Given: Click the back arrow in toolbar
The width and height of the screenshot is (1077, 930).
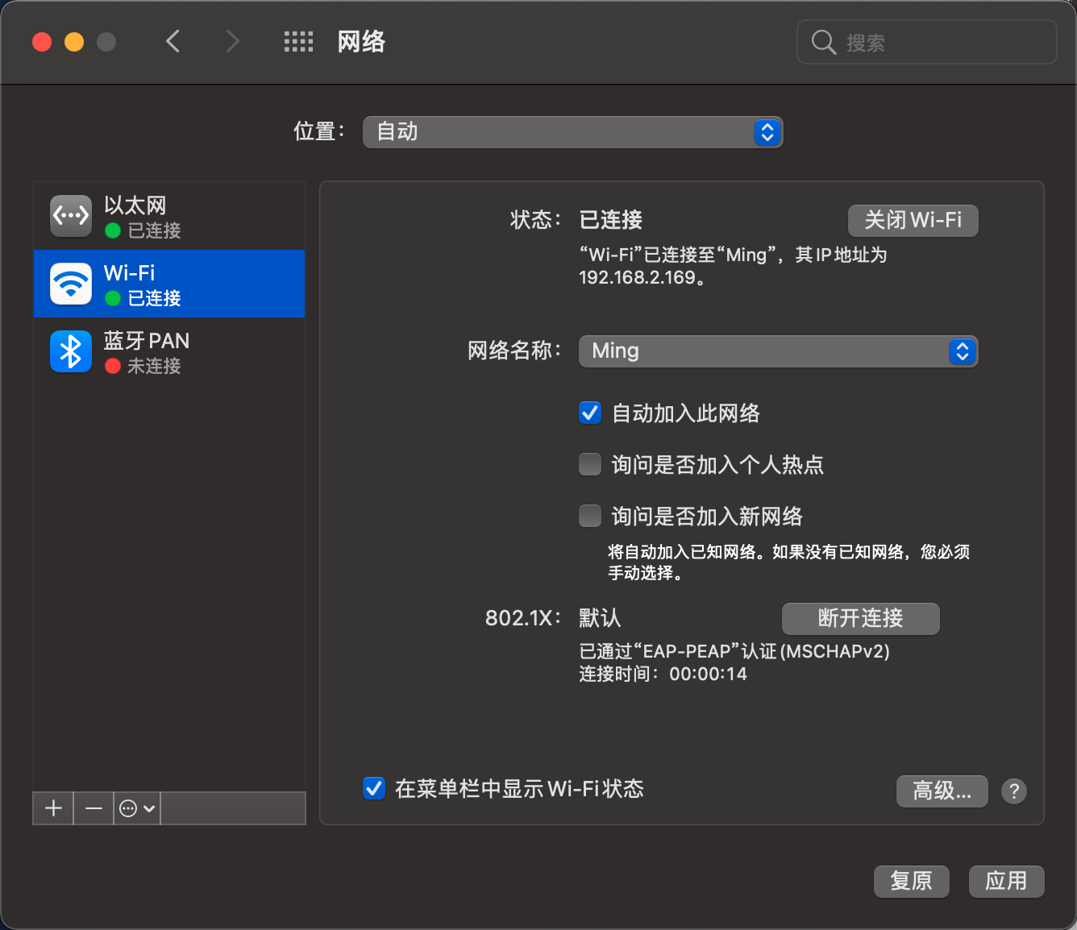Looking at the screenshot, I should 173,41.
